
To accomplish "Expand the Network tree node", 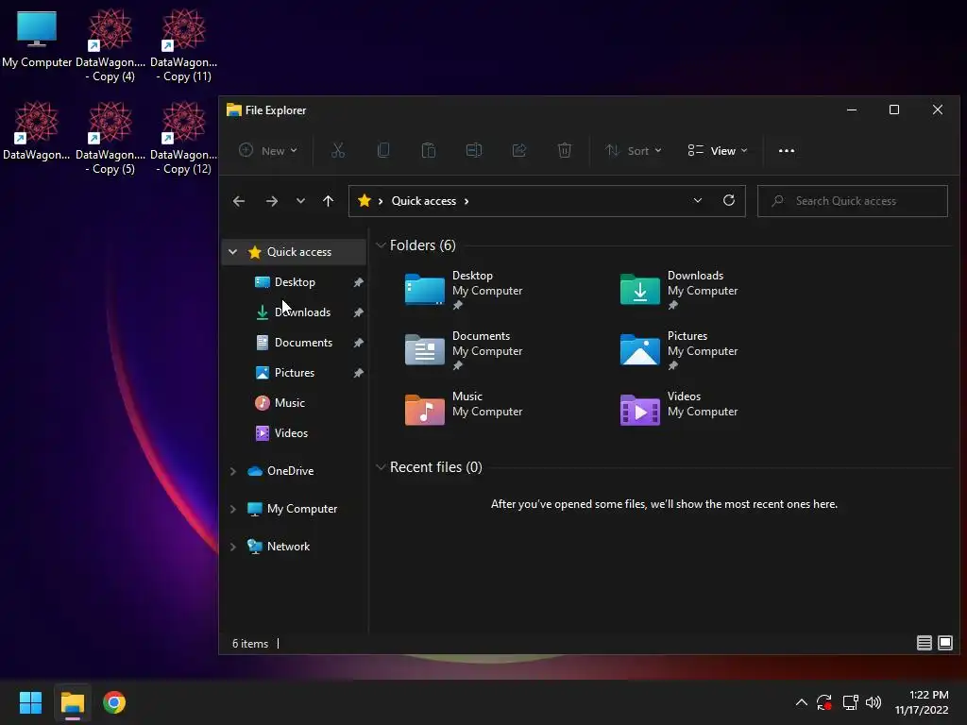I will 232,547.
